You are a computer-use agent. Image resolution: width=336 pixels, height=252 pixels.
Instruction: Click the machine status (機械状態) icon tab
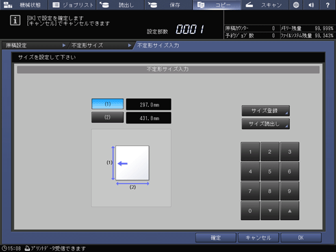point(24,5)
